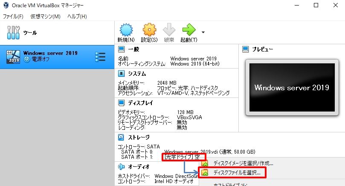345x186 pixels.
Task: Click the フロッピー, 光学, ハードディスク boot order
Action: tap(188, 88)
